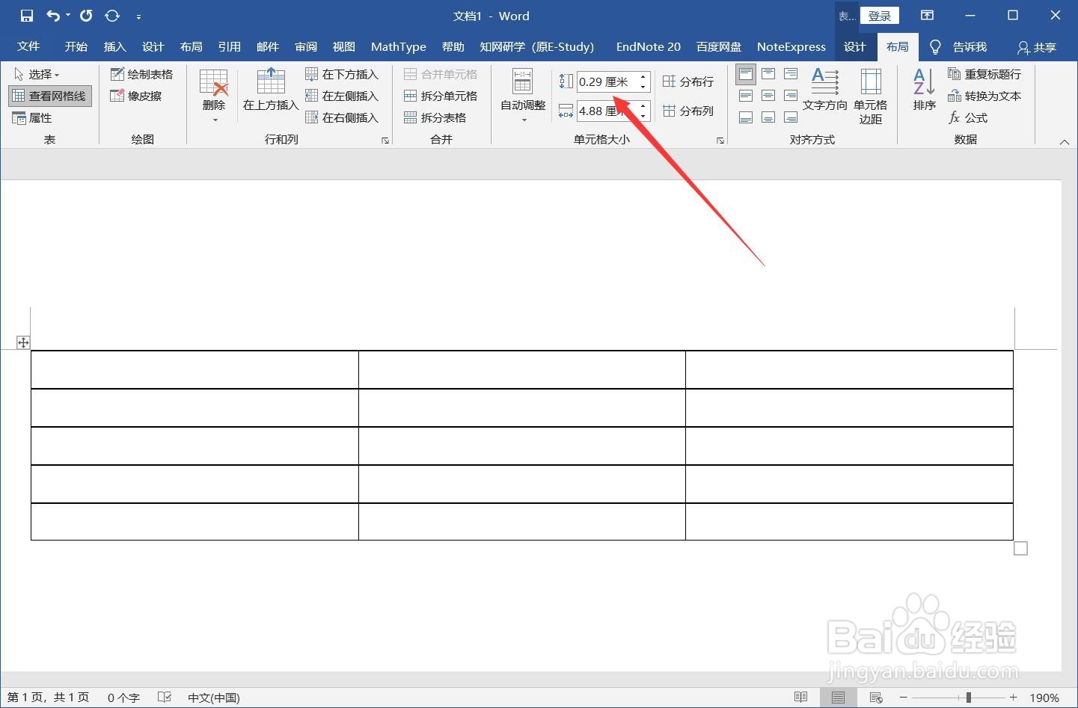Collapse the ribbon
Image resolution: width=1078 pixels, height=708 pixels.
click(1065, 141)
